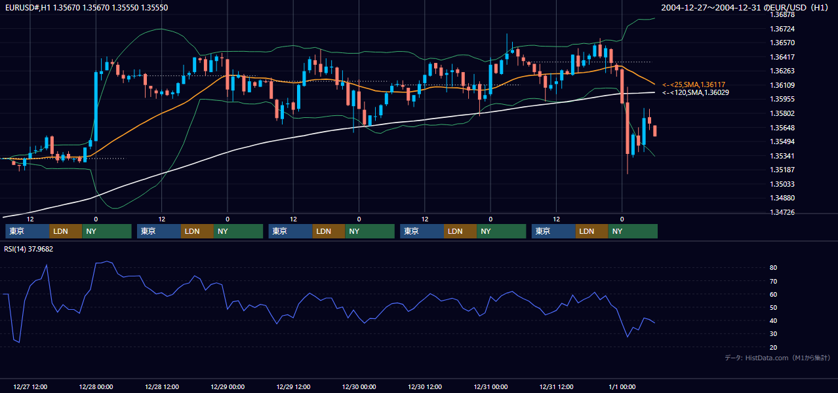
Task: Click the 1.36724 price axis label
Action: click(x=784, y=29)
